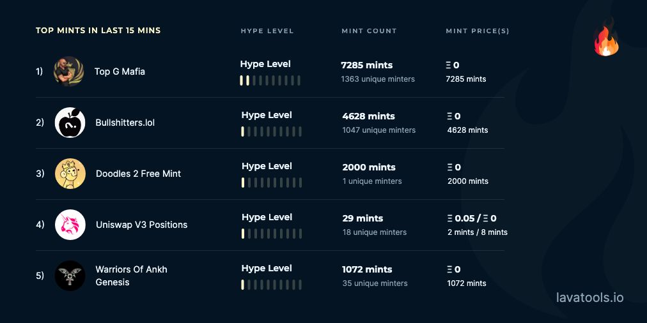This screenshot has width=647, height=323.
Task: Click the 1047 unique minters text
Action: pyautogui.click(x=378, y=130)
